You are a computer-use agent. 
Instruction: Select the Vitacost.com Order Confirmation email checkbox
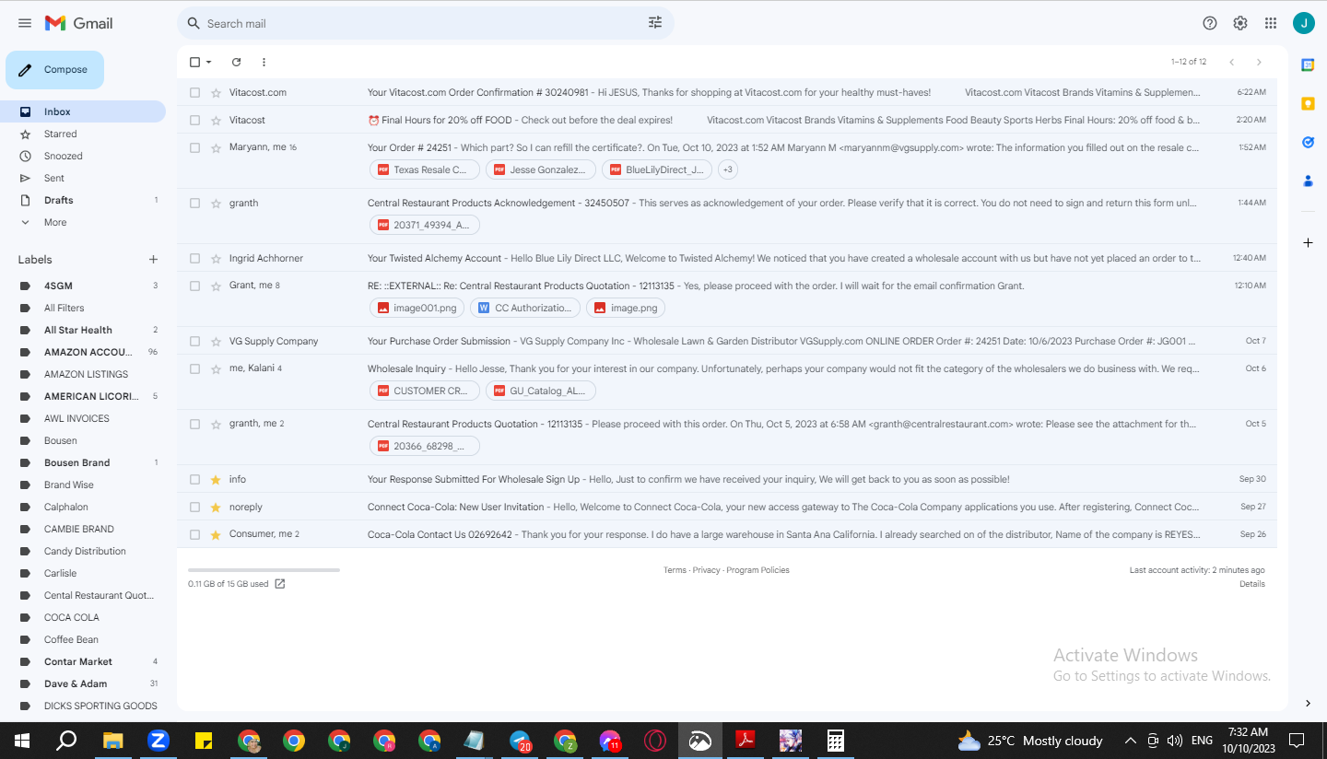point(194,92)
